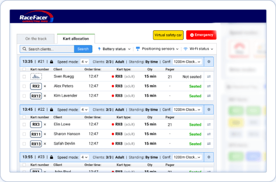Tick the Safah Devlin row checkbox

[x=24, y=144]
